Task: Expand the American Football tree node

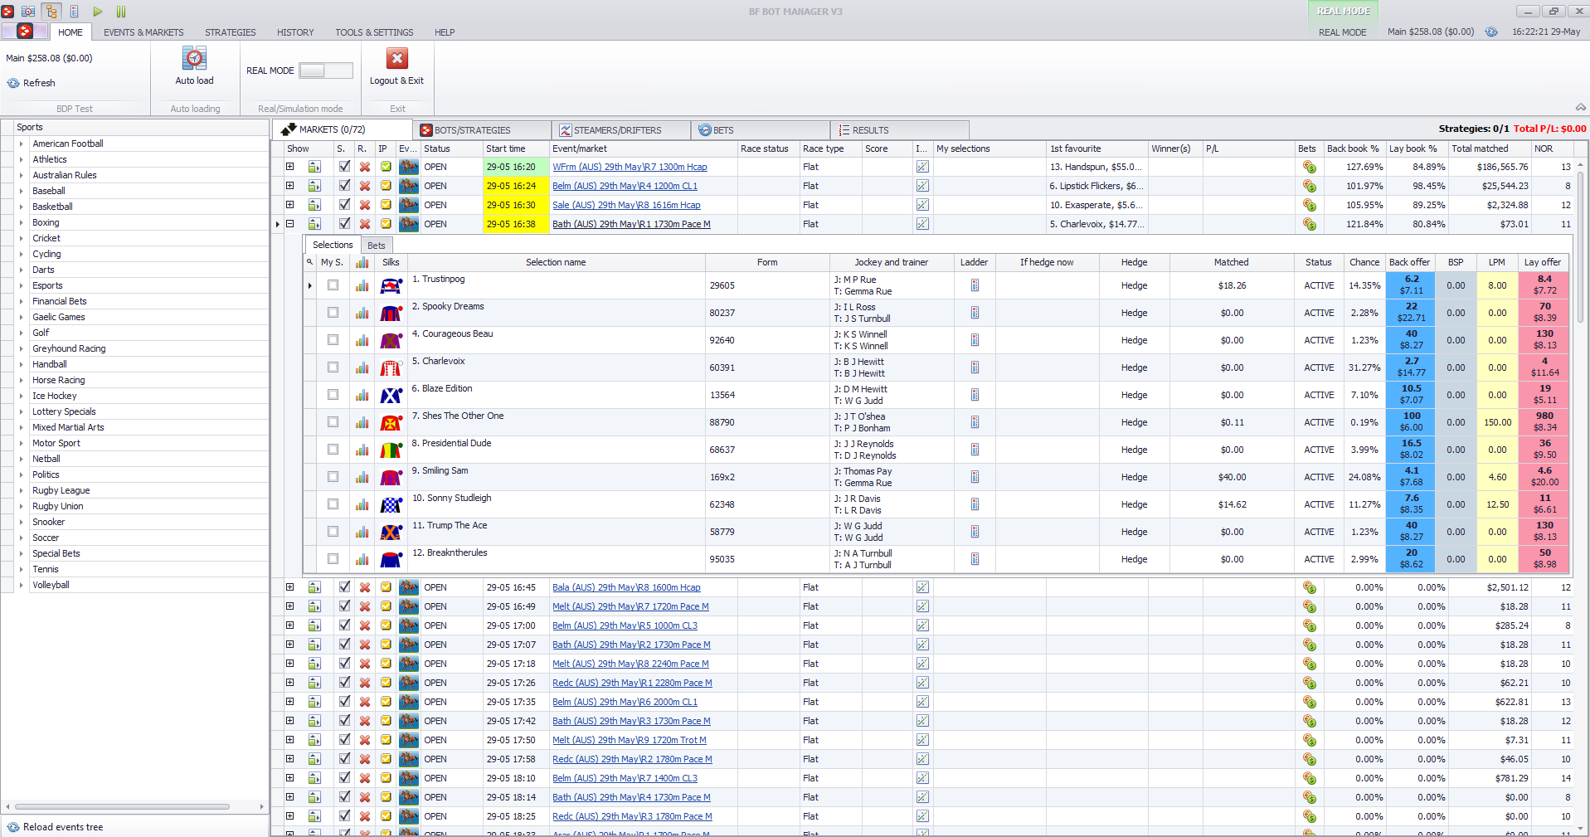Action: (21, 144)
